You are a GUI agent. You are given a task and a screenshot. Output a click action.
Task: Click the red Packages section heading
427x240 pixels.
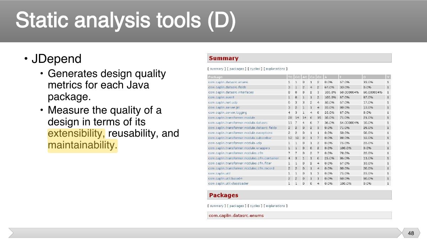[224, 195]
